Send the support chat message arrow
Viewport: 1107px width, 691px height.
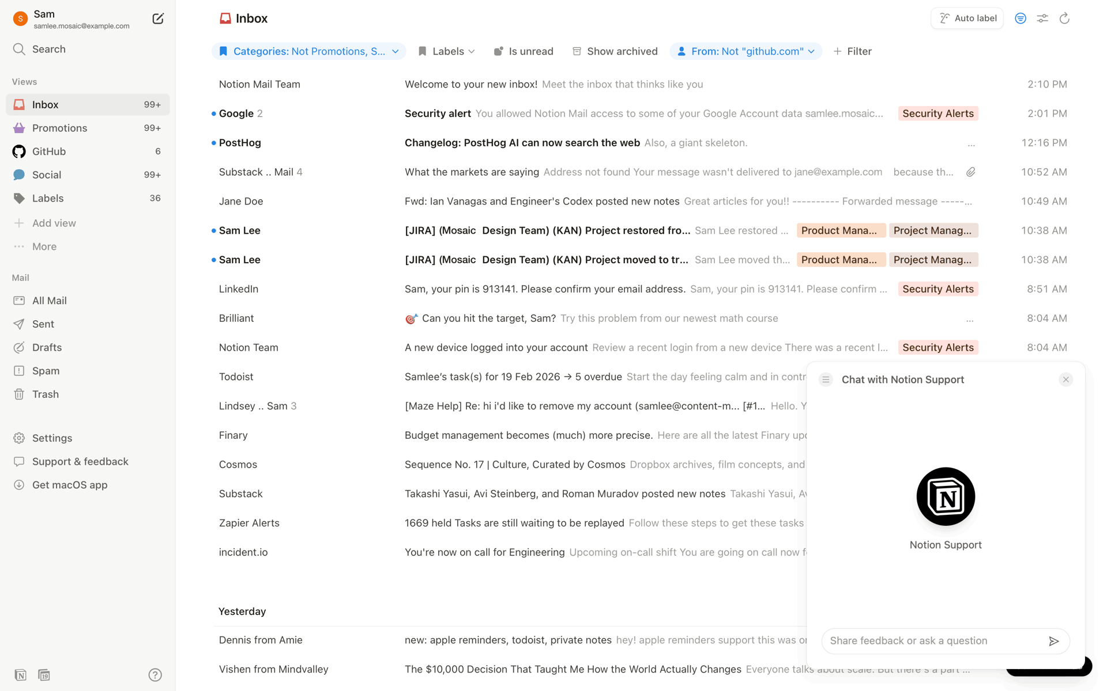pos(1054,641)
